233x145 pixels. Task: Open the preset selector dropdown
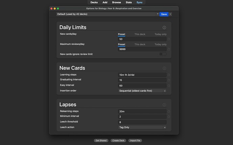tap(108, 14)
